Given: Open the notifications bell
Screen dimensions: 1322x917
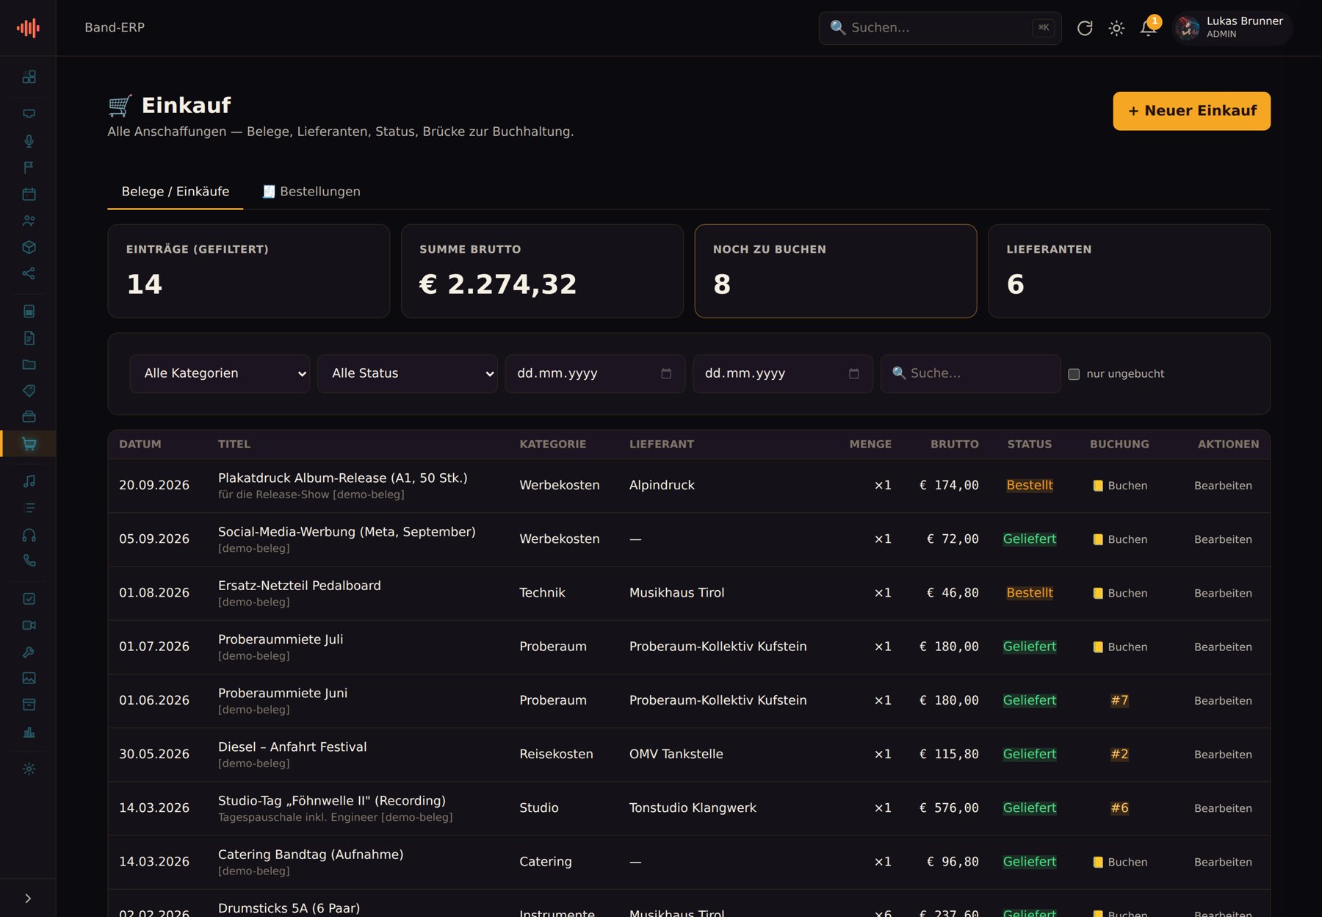Looking at the screenshot, I should pyautogui.click(x=1148, y=28).
